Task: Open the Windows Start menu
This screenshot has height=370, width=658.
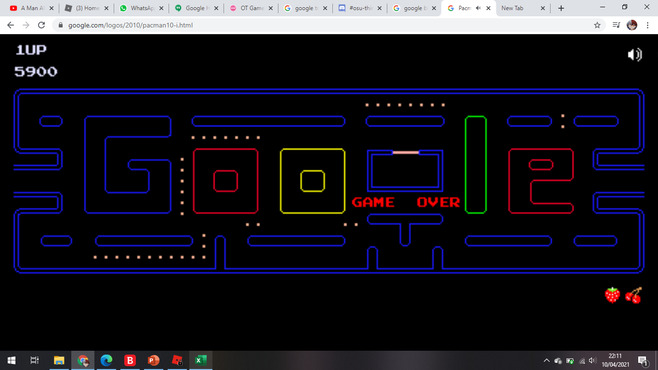Action: tap(12, 360)
